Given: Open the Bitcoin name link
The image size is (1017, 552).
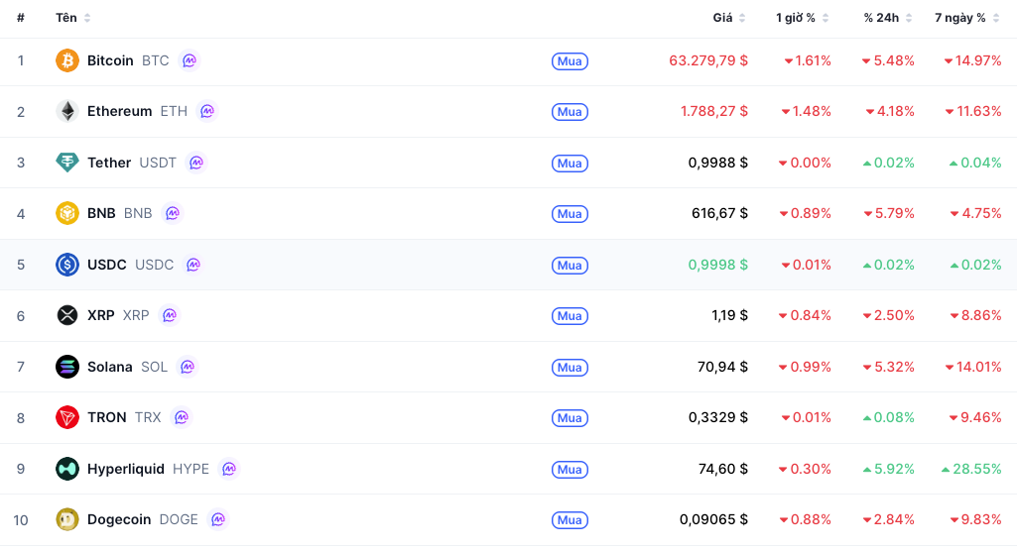Looking at the screenshot, I should (110, 60).
